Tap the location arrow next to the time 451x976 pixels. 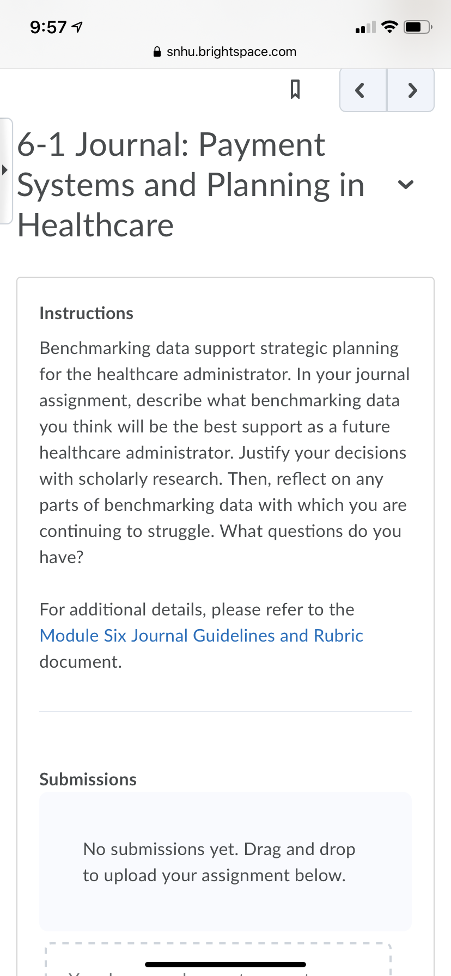[77, 27]
